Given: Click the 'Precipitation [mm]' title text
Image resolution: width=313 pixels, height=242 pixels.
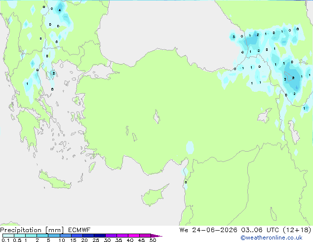Looking at the screenshot, I should tap(32, 230).
